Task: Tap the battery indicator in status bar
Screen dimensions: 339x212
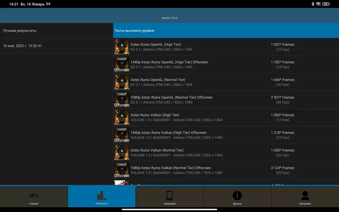Action: (x=326, y=4)
